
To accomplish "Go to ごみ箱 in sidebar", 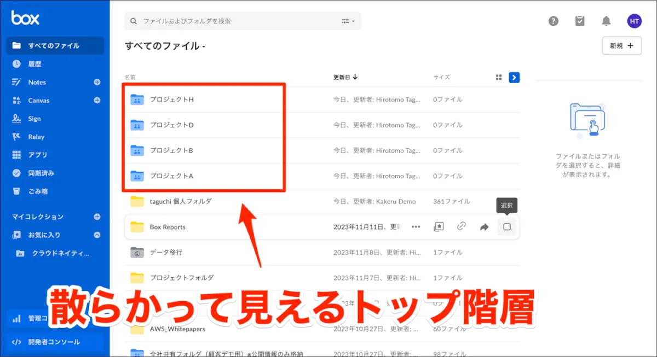I will [x=38, y=191].
